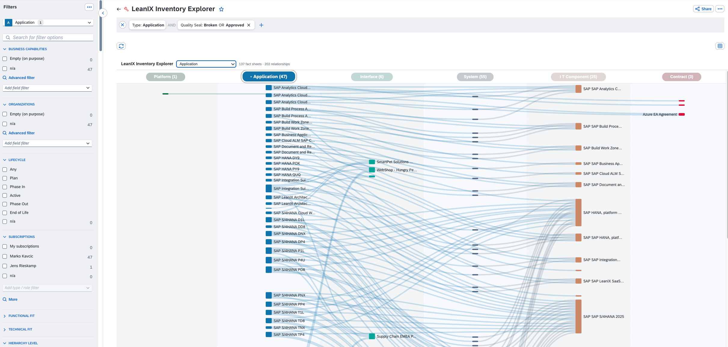Select the Supply Chain EMEA P... interface node
Viewport: 728px width, 347px height.
[x=372, y=336]
